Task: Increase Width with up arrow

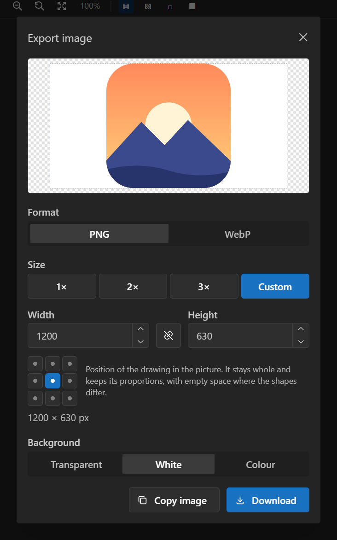Action: pyautogui.click(x=141, y=329)
